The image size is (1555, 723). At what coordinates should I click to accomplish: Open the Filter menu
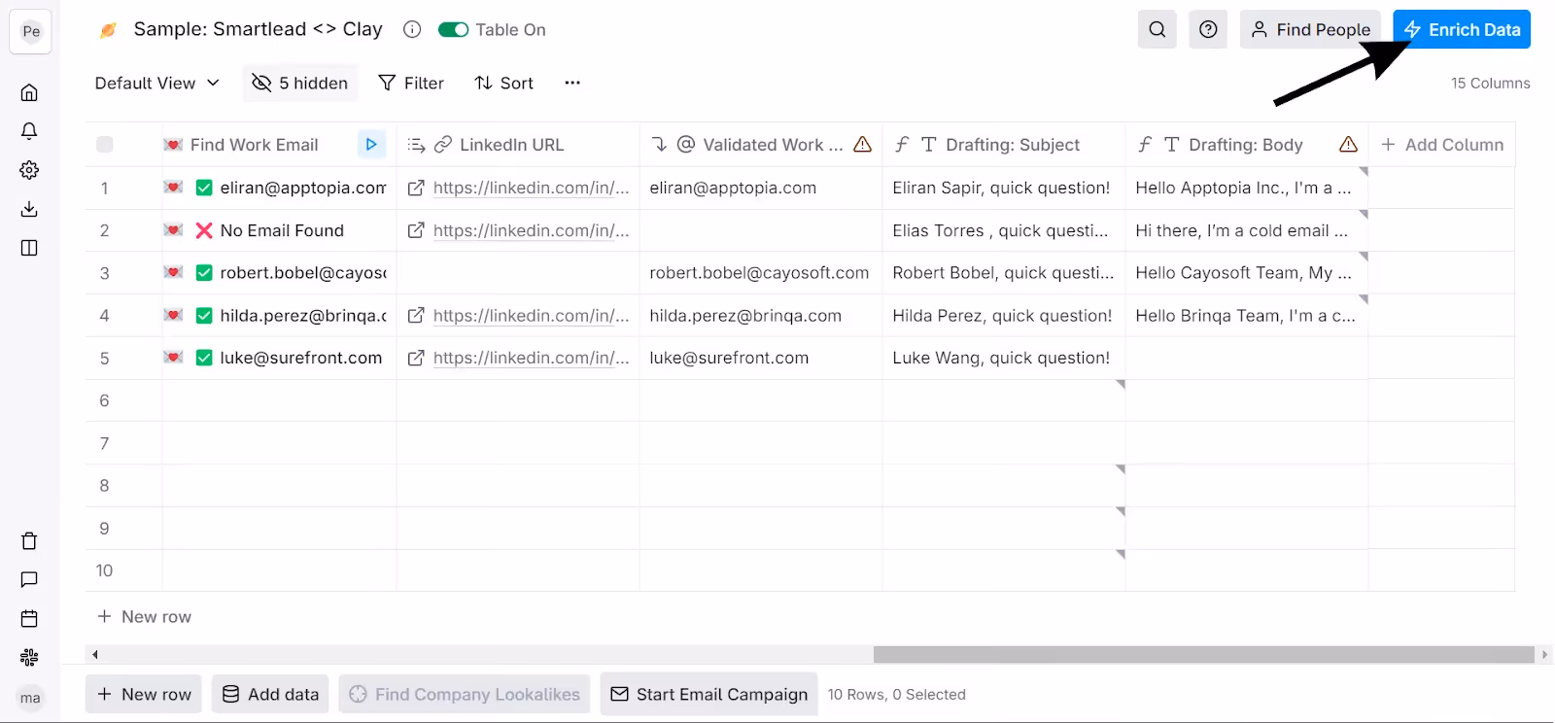[411, 83]
